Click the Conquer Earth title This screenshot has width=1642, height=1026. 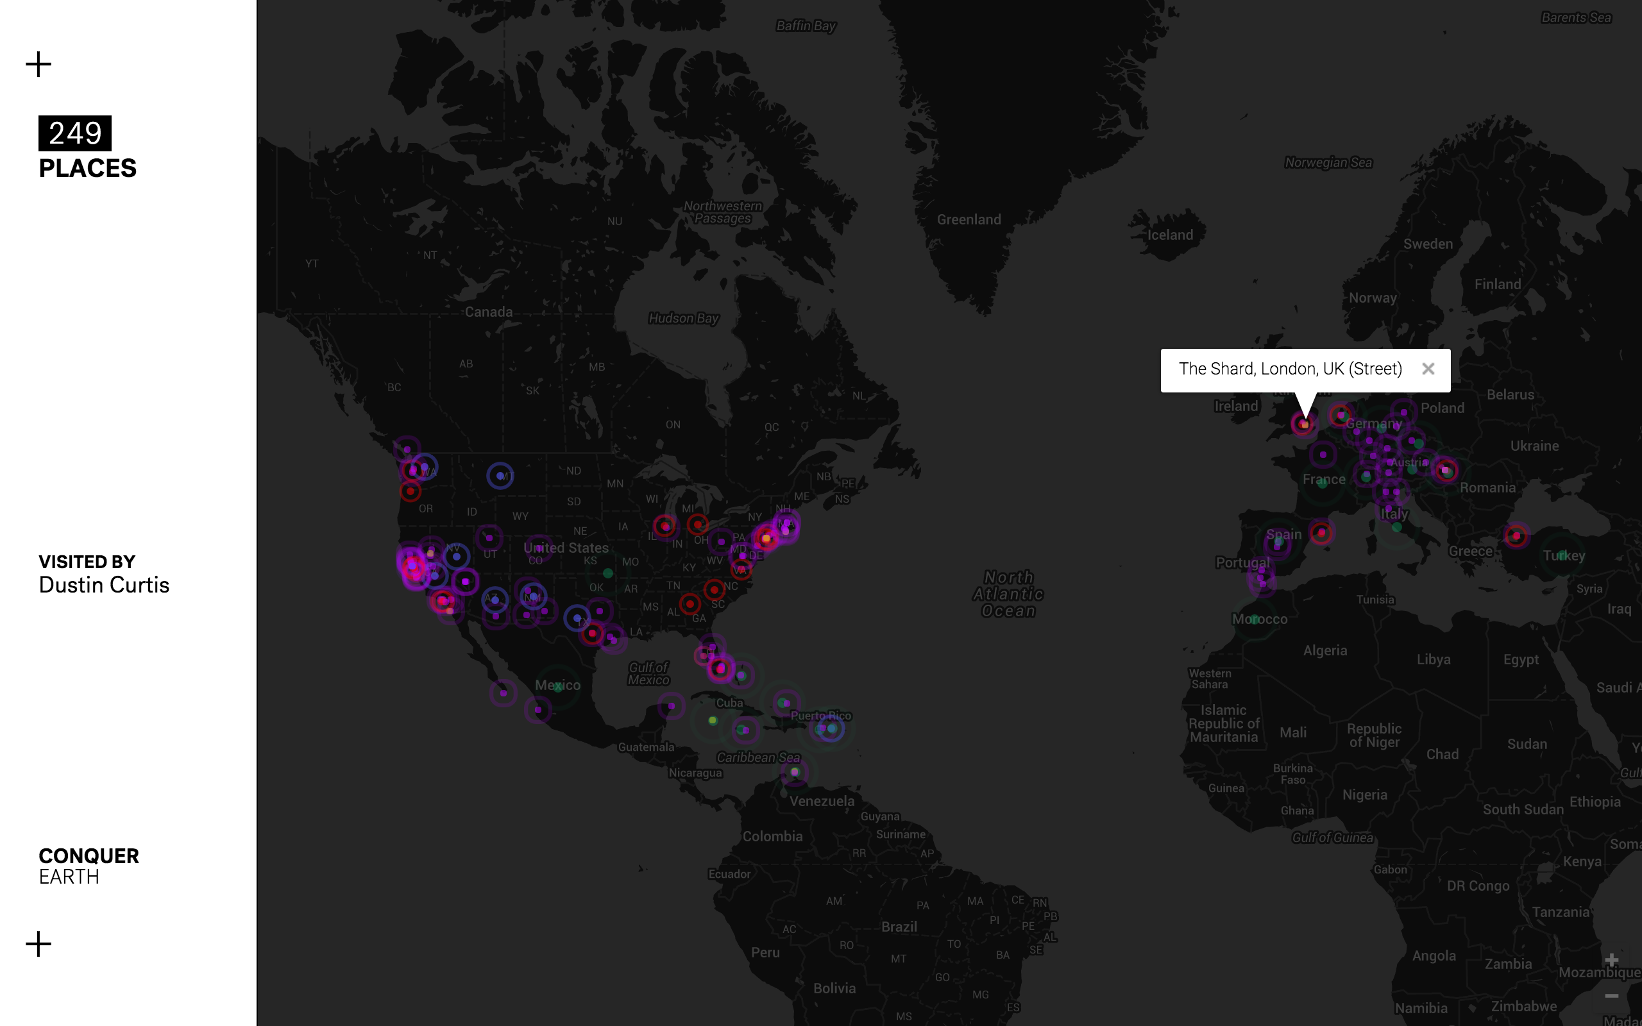coord(89,856)
